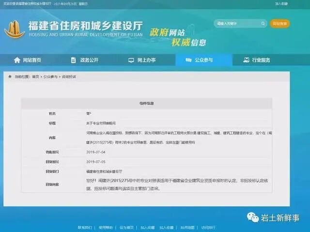Open the 访问排行 footer link
Viewport: 310px width, 232px height.
click(x=208, y=228)
